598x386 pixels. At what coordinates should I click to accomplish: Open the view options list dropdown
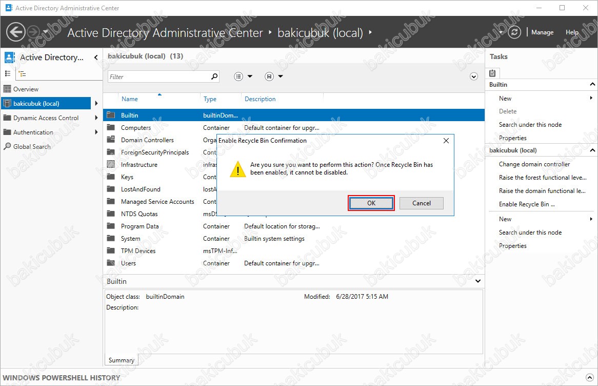[244, 76]
